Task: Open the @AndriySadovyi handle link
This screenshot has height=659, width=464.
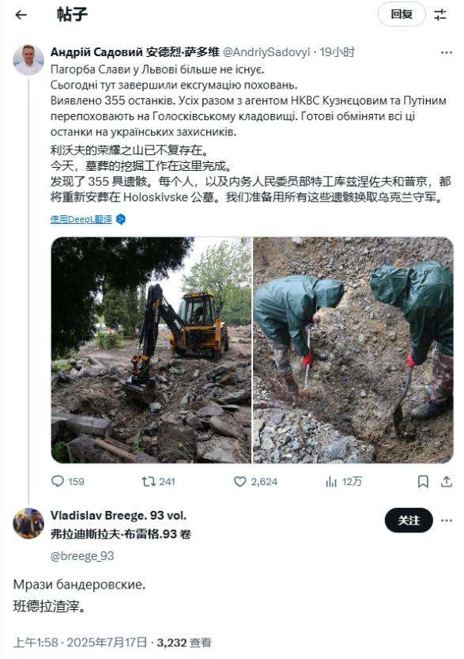Action: (266, 52)
